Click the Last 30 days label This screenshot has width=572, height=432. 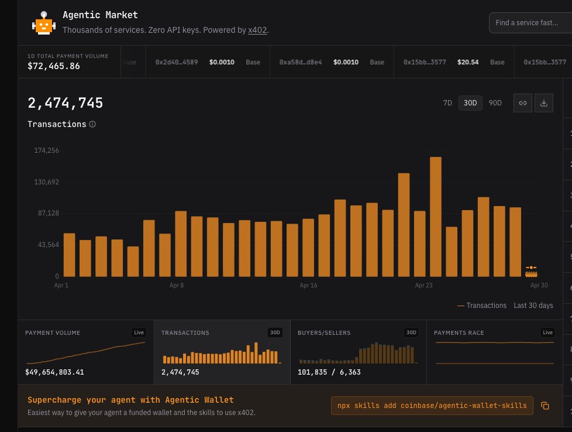[533, 306]
